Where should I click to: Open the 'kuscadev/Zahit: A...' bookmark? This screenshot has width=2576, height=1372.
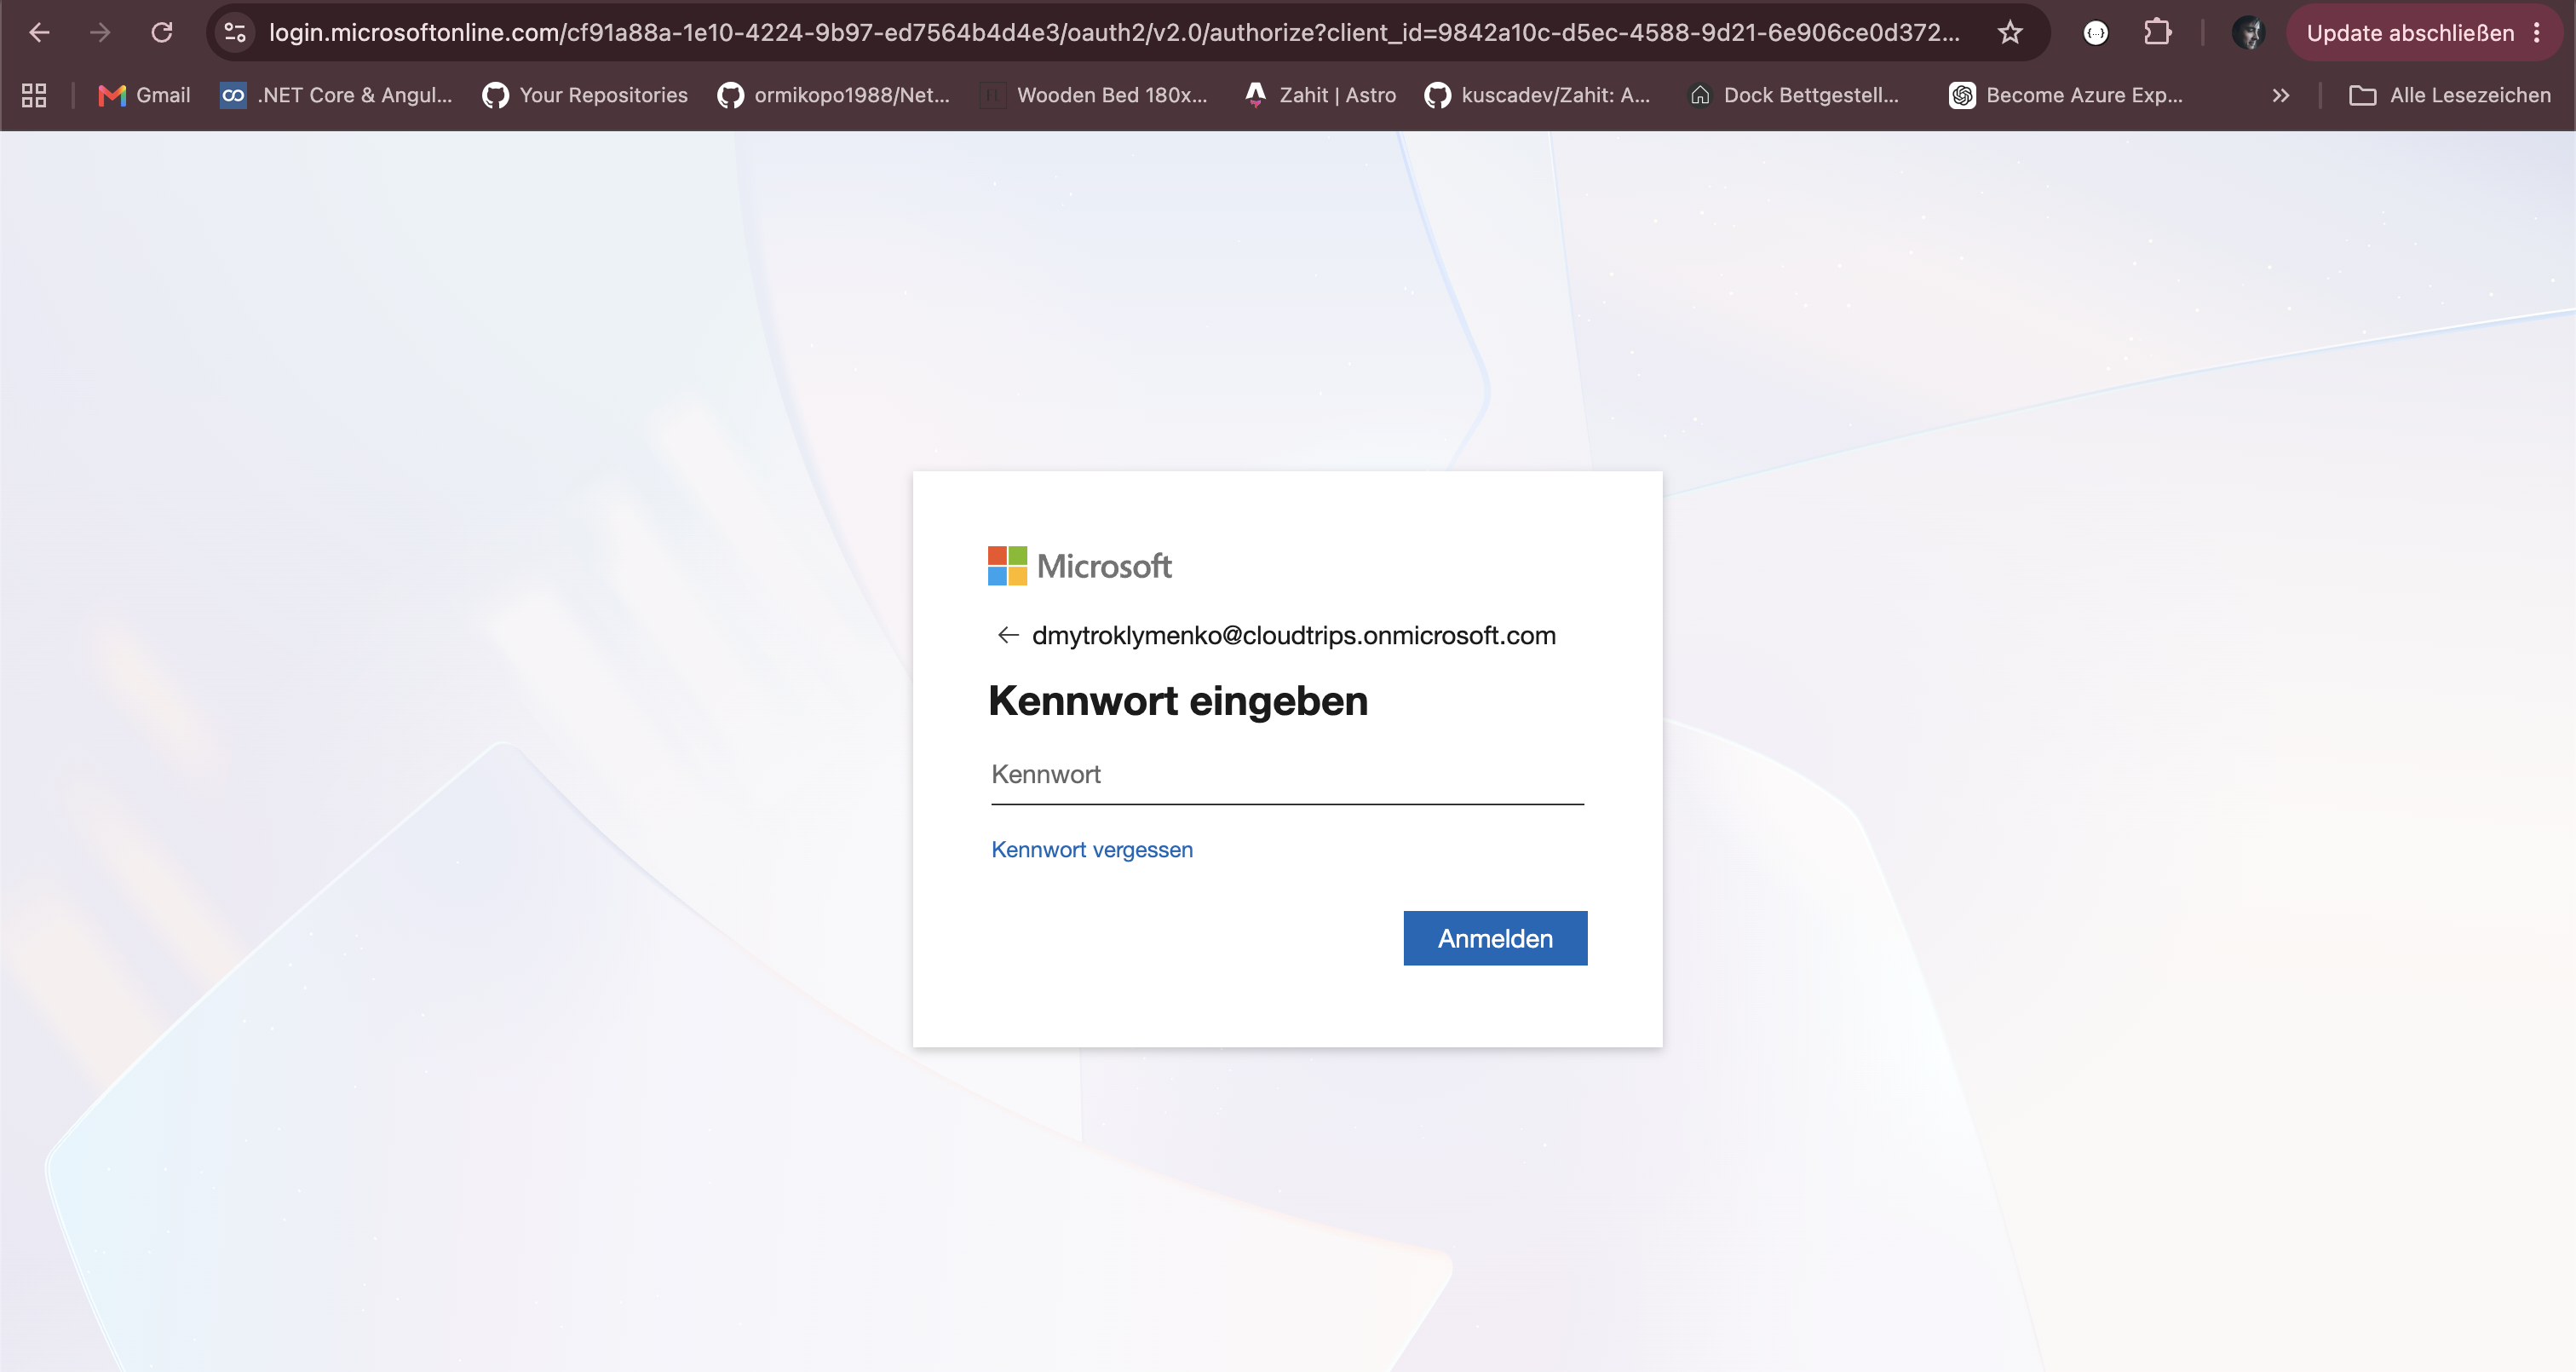[x=1538, y=95]
